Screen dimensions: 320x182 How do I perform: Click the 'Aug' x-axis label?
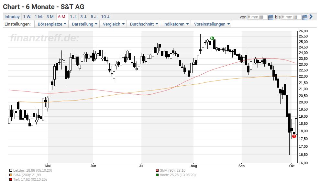tap(194, 166)
